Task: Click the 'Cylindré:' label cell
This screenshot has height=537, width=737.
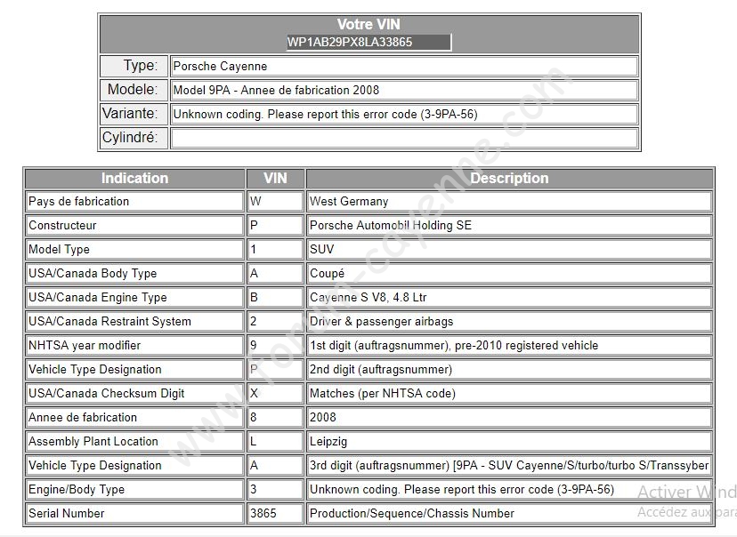Action: (x=134, y=138)
